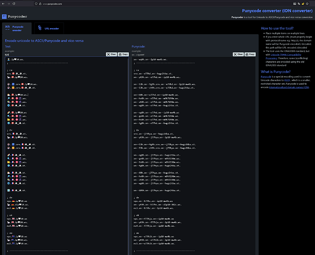
Task: Copy the Punycode output
Action: [250, 54]
